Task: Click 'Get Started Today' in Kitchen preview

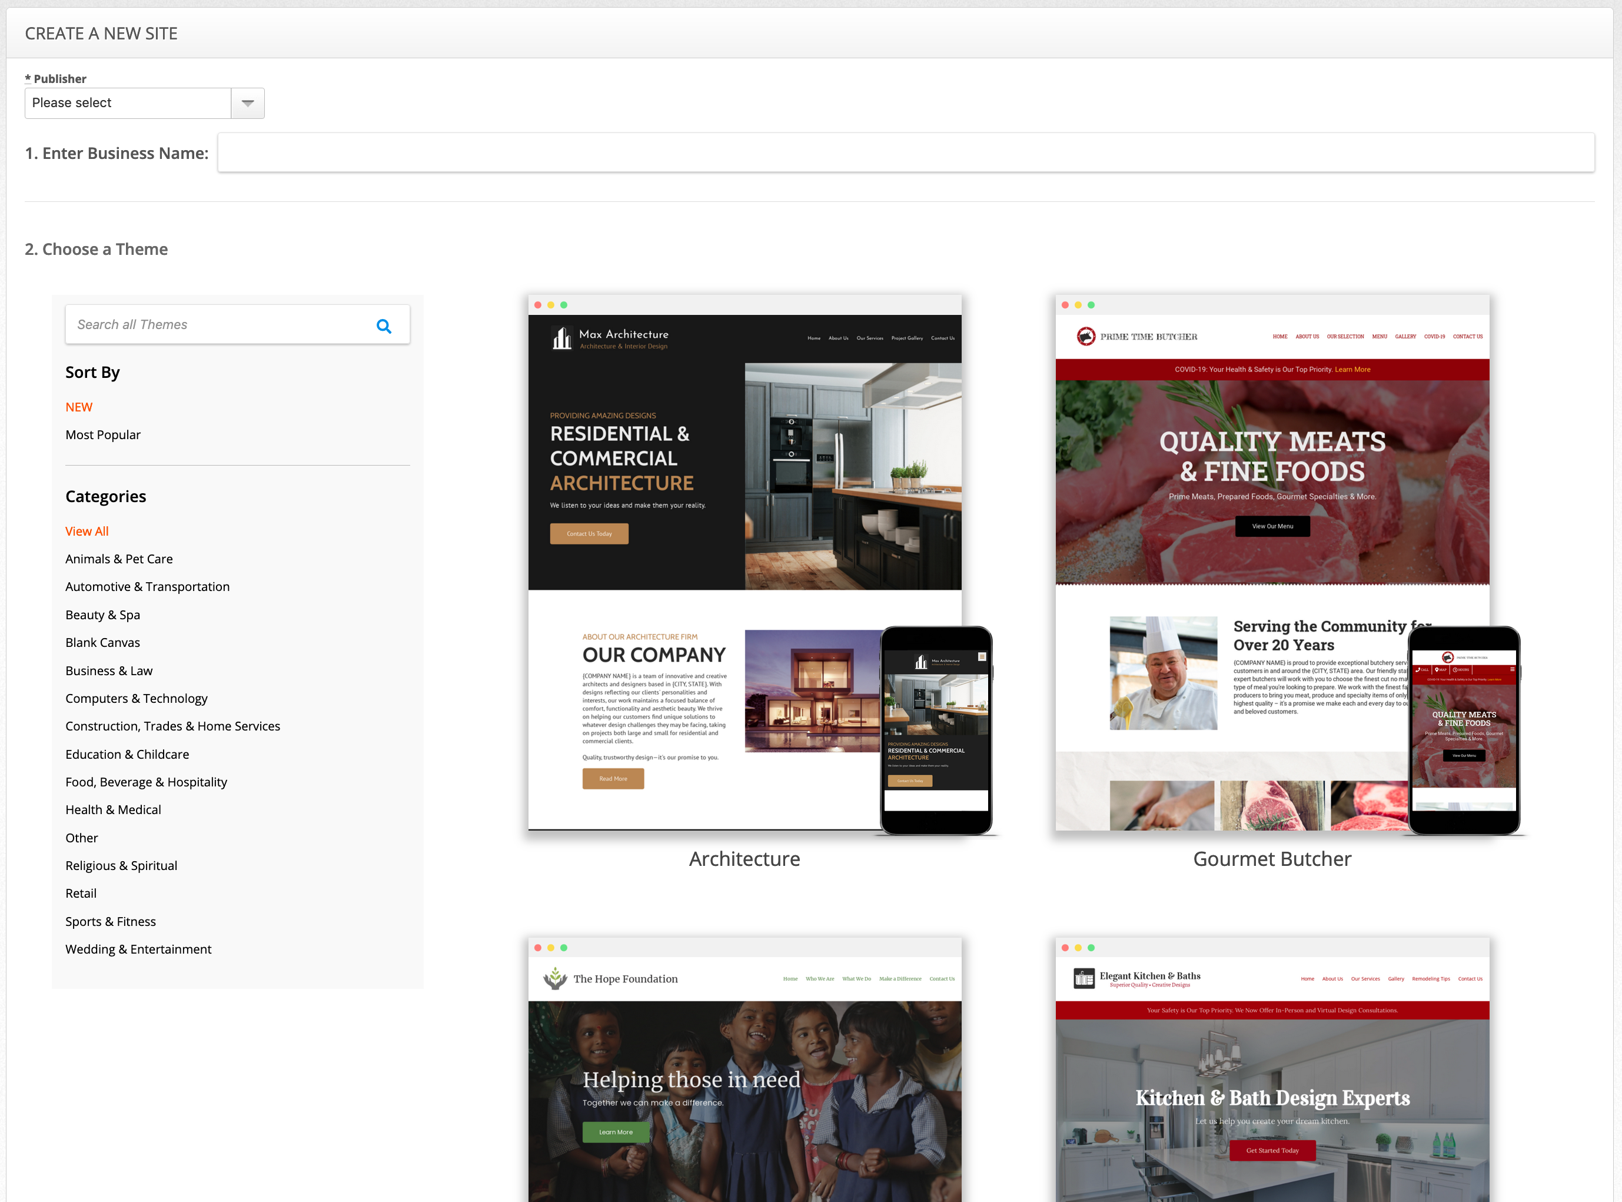Action: (1272, 1150)
